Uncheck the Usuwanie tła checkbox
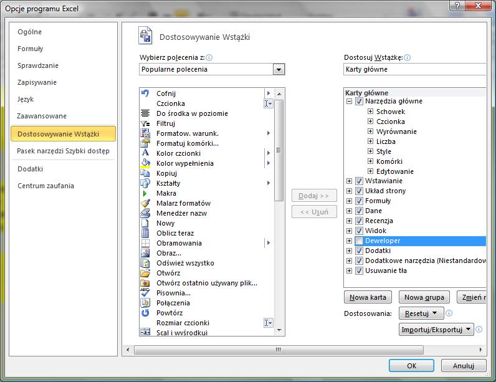This screenshot has width=496, height=382. click(x=359, y=270)
